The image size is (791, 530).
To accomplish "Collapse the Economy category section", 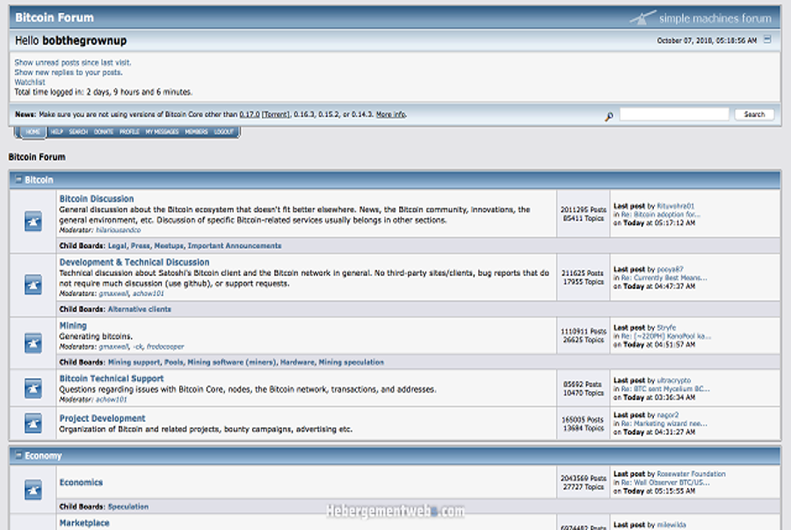I will pos(18,455).
